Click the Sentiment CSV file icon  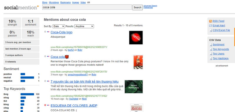point(211,45)
